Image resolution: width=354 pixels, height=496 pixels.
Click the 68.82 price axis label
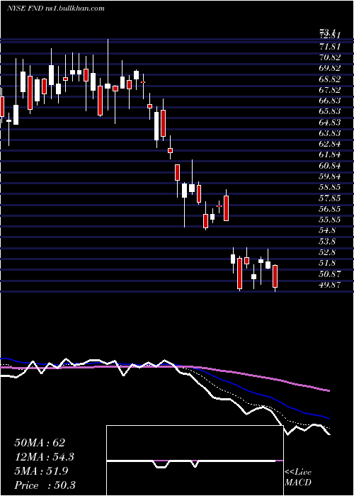[x=330, y=79]
